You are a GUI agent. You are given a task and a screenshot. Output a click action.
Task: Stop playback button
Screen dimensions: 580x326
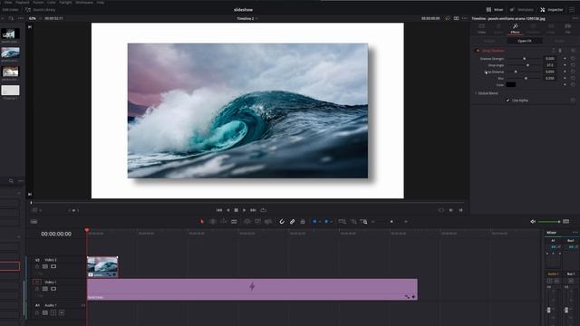click(236, 210)
